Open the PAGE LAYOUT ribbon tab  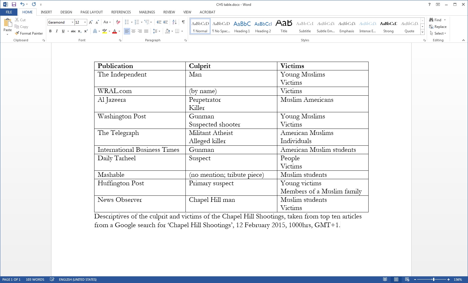point(92,12)
